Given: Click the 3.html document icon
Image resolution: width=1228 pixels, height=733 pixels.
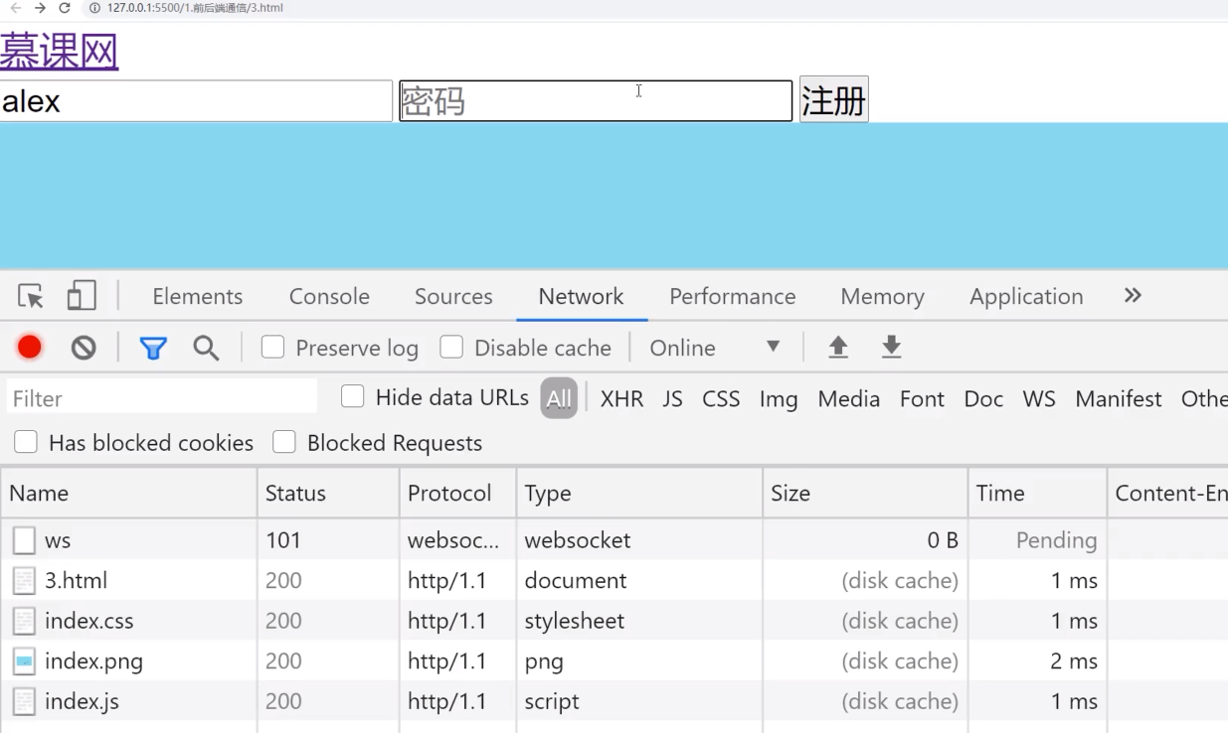Looking at the screenshot, I should pyautogui.click(x=24, y=581).
